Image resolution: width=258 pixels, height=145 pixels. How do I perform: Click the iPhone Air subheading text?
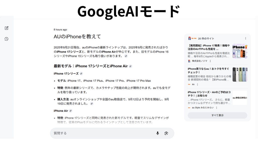coord(61,111)
